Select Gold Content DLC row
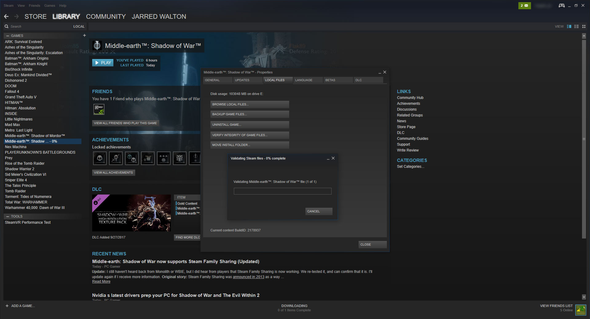 [x=187, y=203]
